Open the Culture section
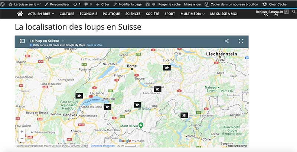 tap(67, 14)
